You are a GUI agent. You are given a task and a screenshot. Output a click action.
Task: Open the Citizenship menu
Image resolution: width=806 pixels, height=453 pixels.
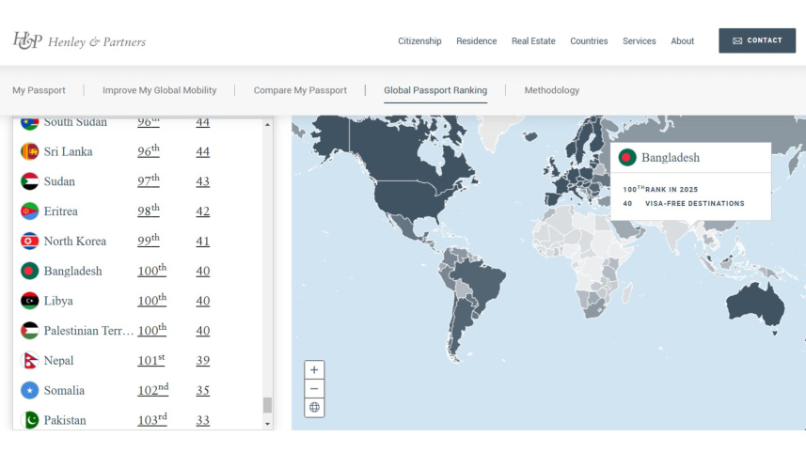(x=419, y=41)
